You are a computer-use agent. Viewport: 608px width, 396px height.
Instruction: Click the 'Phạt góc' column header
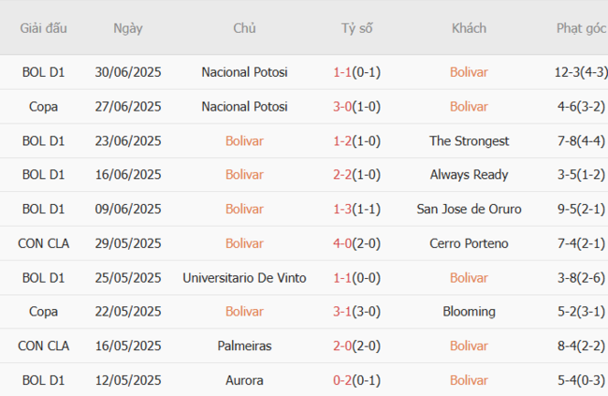(x=581, y=28)
